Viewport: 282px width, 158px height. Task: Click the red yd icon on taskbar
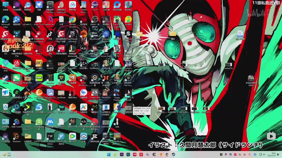pyautogui.click(x=135, y=154)
